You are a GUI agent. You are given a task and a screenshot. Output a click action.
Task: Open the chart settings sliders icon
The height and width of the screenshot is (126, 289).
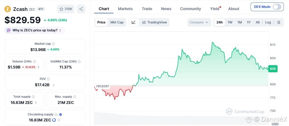(x=279, y=22)
